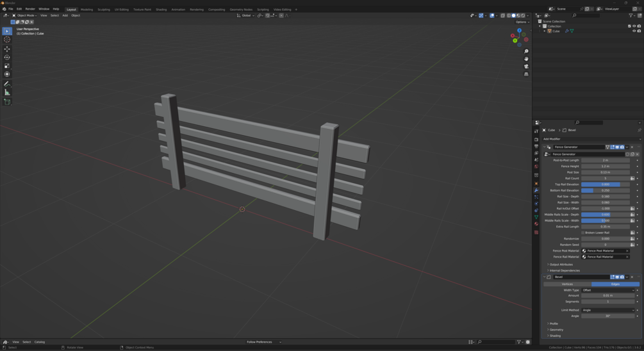Open the Follow Preferences dropdown

coord(263,342)
